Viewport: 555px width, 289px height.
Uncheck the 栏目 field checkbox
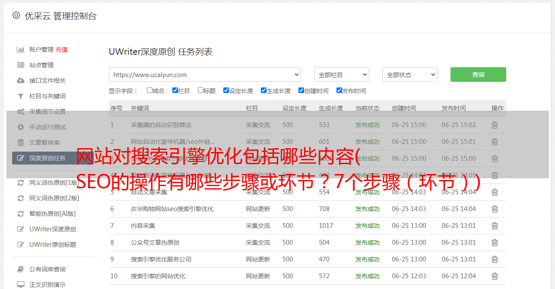pos(175,90)
